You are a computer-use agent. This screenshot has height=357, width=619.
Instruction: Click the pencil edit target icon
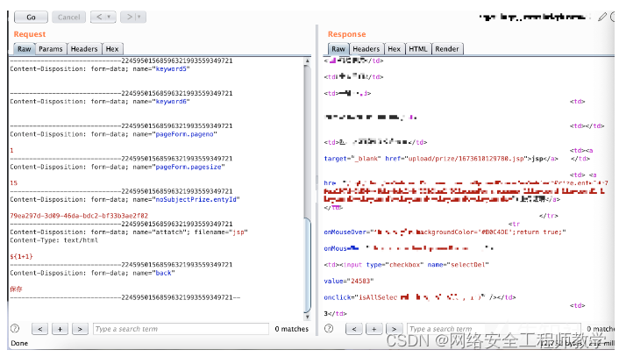click(602, 17)
